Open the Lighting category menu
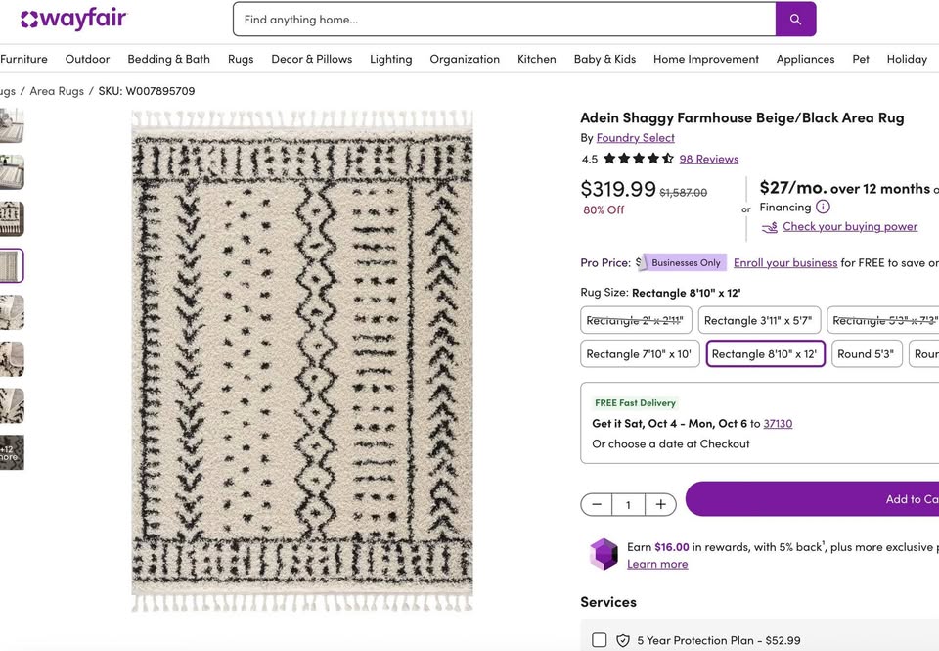 click(390, 59)
